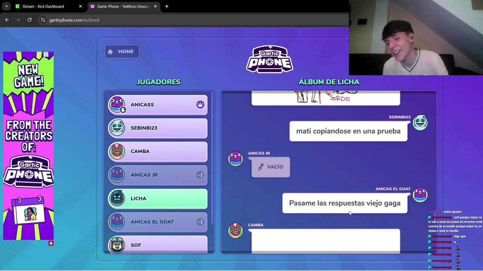Click the VACÍO empty drawing box
The width and height of the screenshot is (483, 271).
tap(271, 167)
